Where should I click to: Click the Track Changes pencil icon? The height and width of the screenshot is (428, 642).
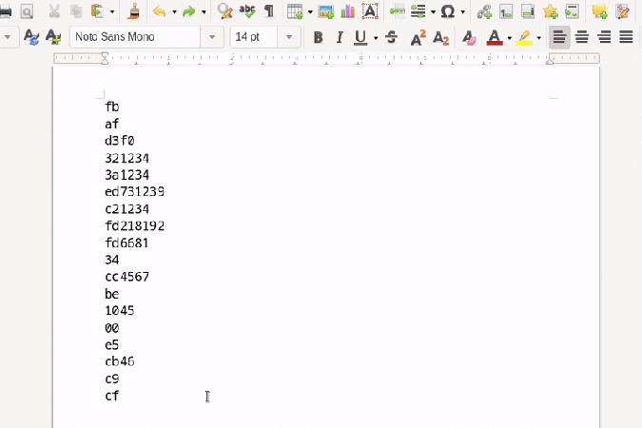click(622, 11)
